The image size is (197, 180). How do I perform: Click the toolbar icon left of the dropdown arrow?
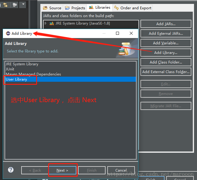click(15, 5)
